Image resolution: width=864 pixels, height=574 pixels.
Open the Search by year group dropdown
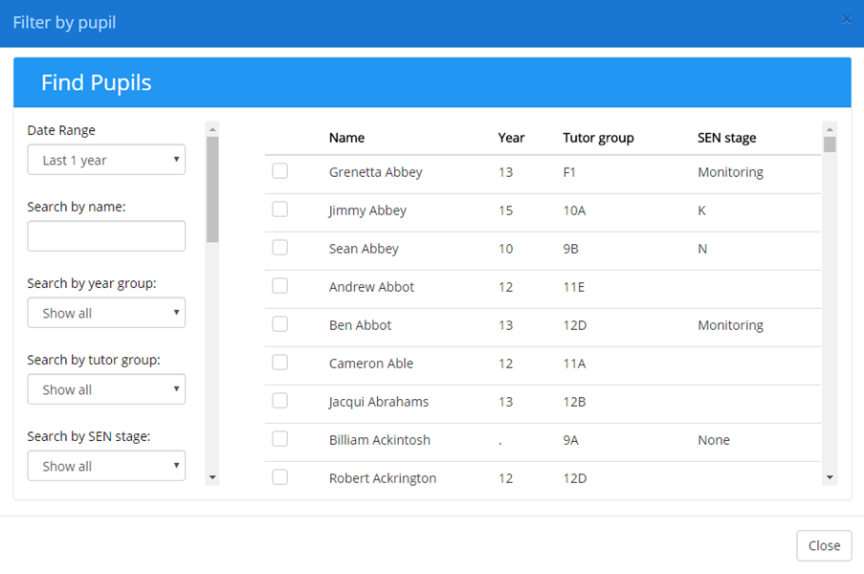coord(106,312)
